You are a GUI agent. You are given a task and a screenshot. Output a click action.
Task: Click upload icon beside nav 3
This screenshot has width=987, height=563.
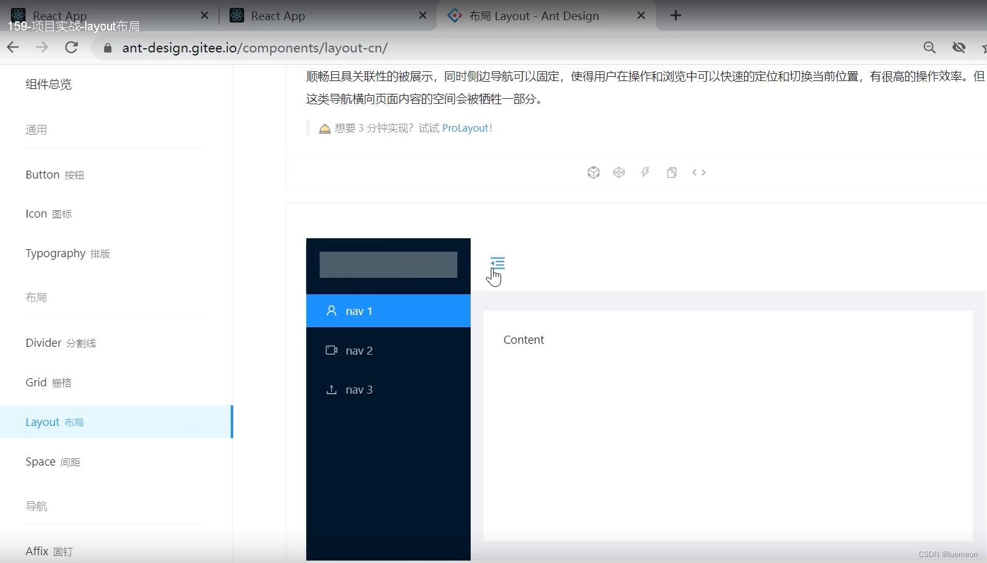pos(331,389)
